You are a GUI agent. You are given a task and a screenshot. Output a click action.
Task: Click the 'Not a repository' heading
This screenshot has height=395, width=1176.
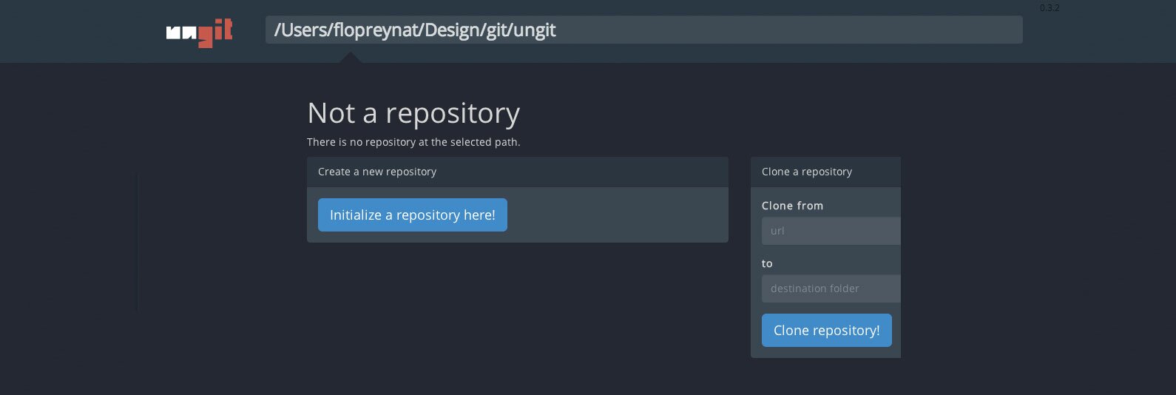tap(413, 113)
